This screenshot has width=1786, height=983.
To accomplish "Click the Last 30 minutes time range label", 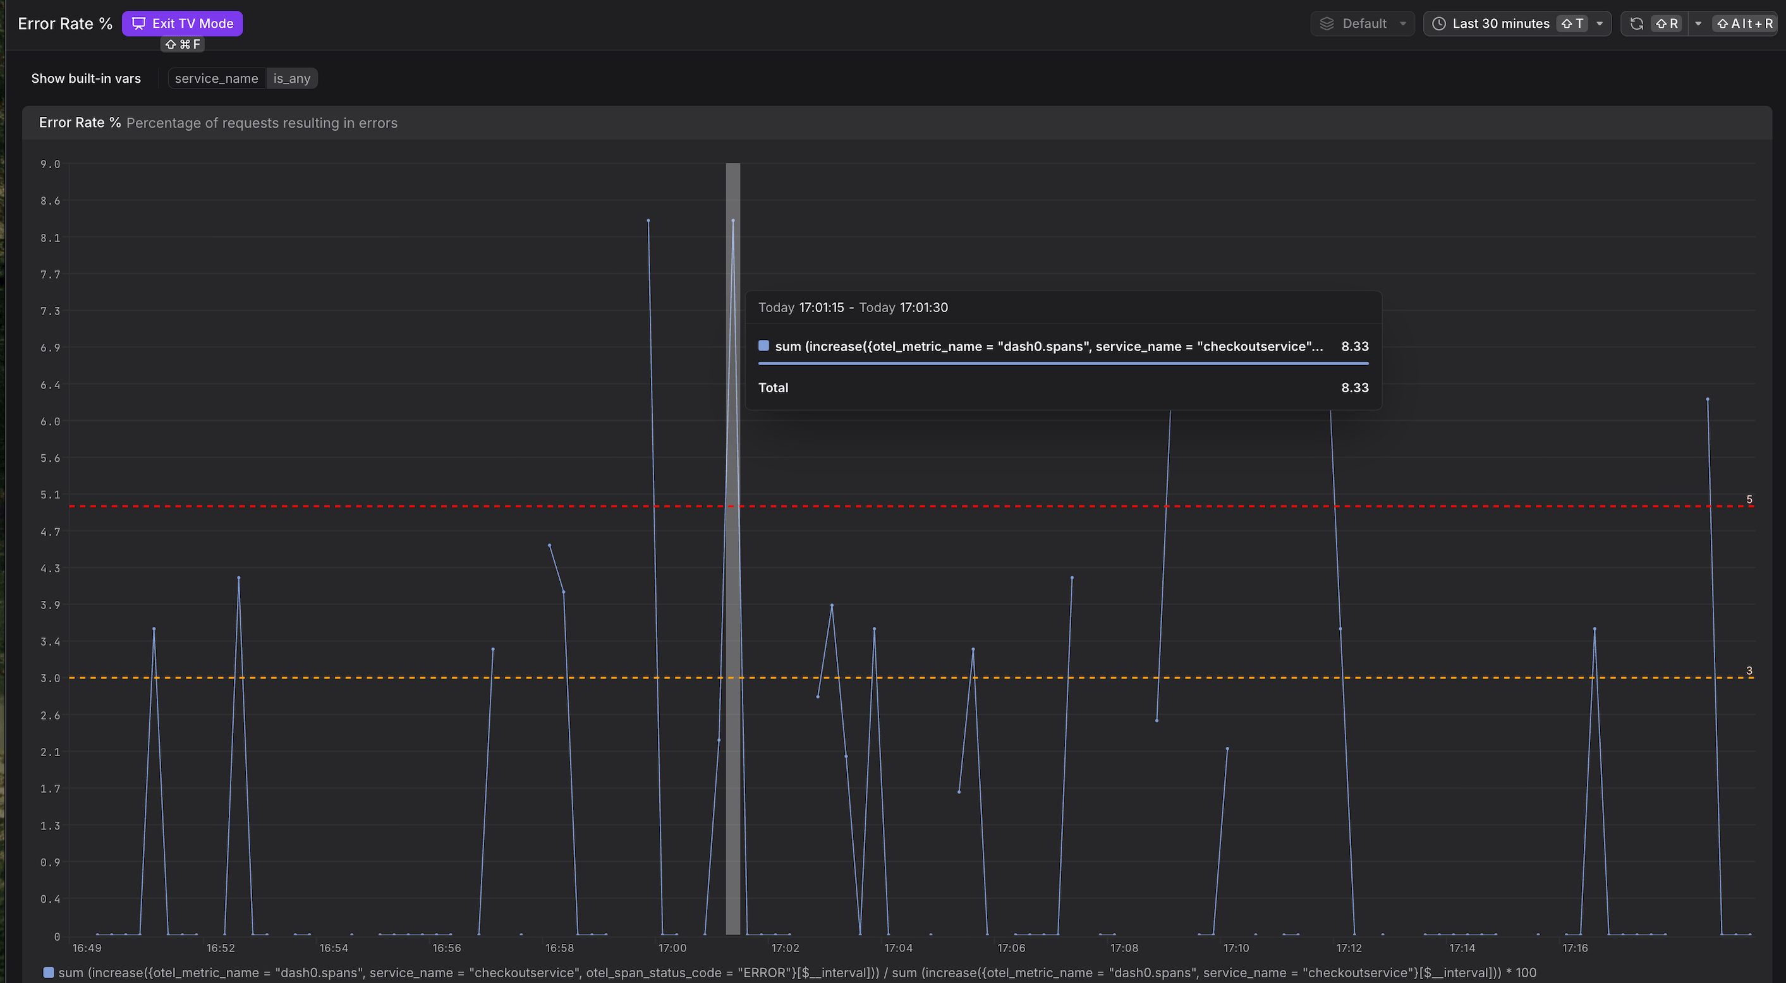I will click(x=1500, y=23).
